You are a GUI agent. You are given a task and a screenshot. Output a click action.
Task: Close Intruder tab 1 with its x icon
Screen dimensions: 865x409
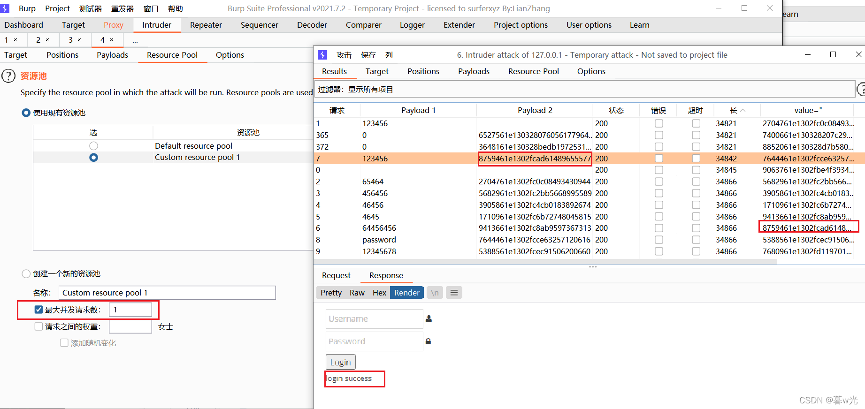tap(15, 40)
